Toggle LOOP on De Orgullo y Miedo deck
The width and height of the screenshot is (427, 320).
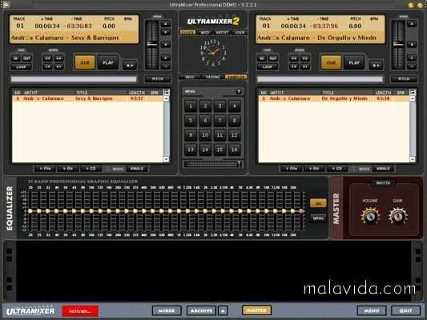(x=267, y=66)
